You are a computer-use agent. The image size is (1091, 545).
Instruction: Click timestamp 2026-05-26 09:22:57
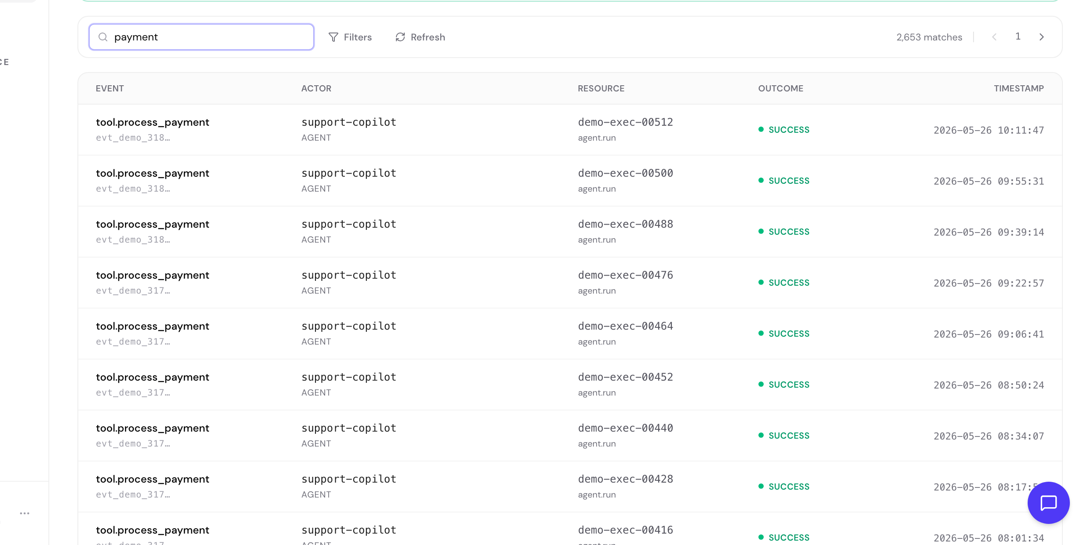[x=989, y=283]
